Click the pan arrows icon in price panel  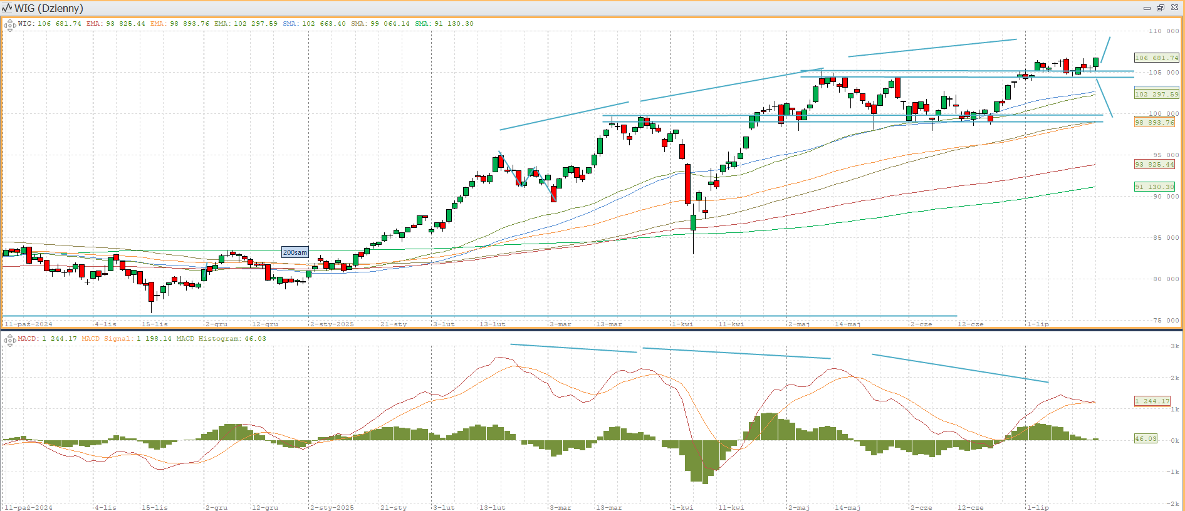[9, 26]
